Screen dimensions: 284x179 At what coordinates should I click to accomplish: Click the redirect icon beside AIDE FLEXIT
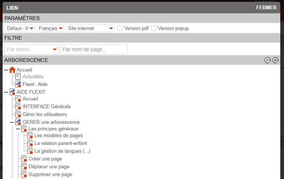coord(12,92)
